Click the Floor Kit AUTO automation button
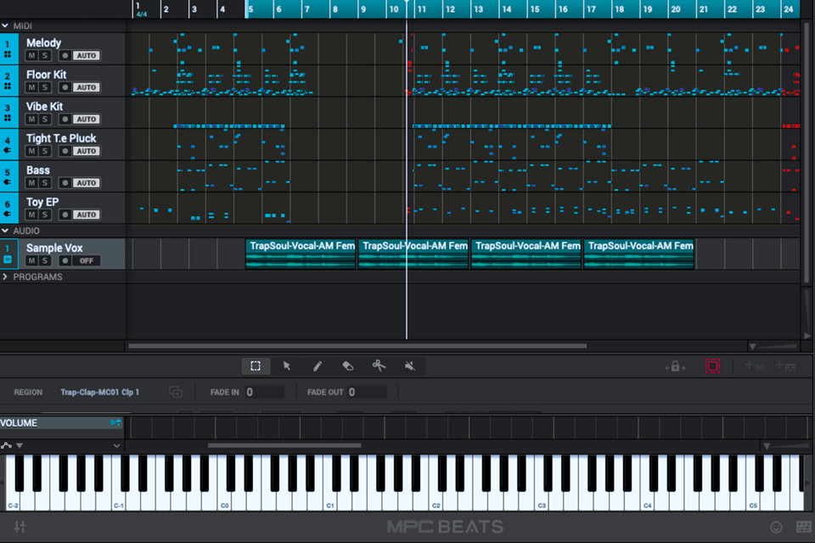The height and width of the screenshot is (543, 815). tap(87, 87)
